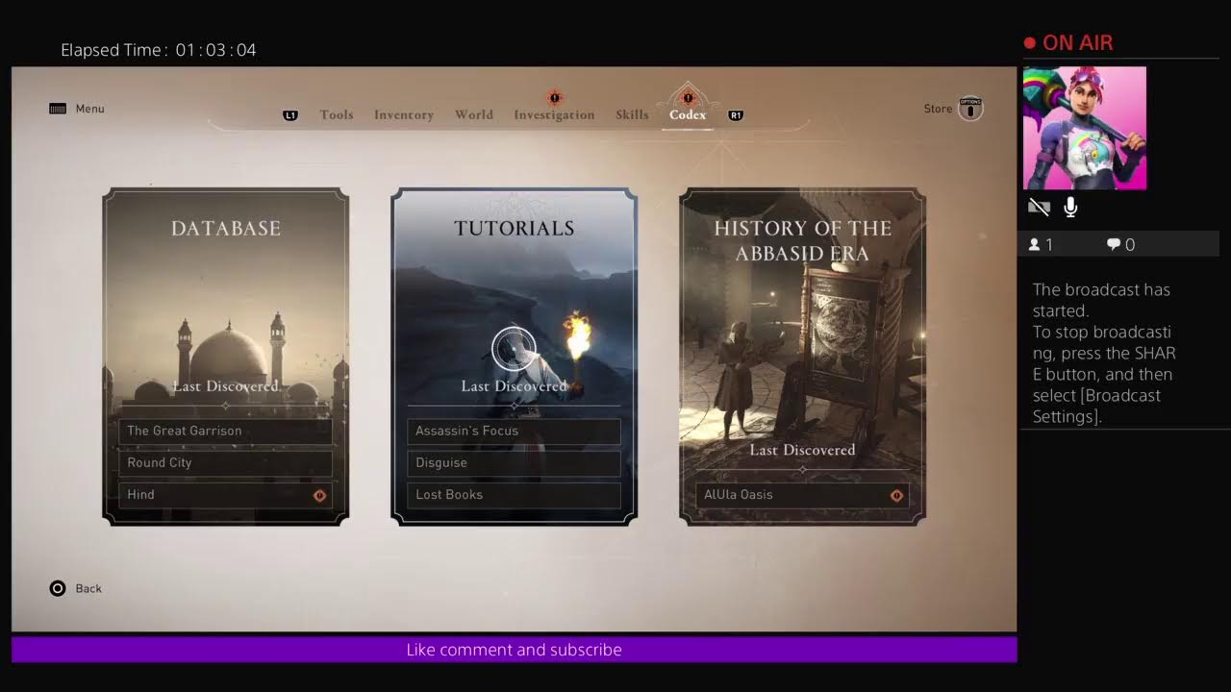
Task: Click the comment count number 0
Action: pyautogui.click(x=1130, y=245)
